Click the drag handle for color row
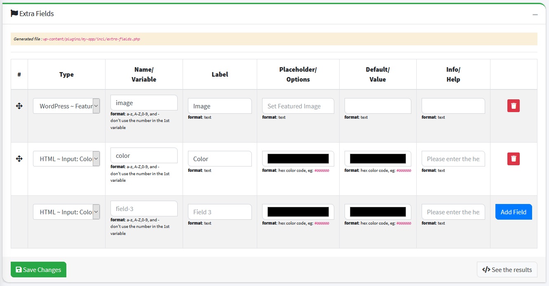549x286 pixels. click(19, 159)
